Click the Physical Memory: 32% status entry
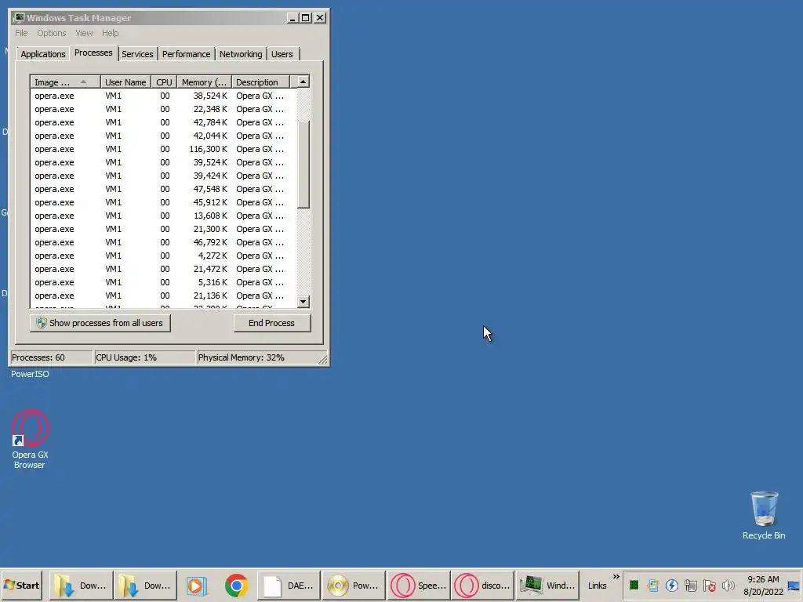 pyautogui.click(x=261, y=357)
